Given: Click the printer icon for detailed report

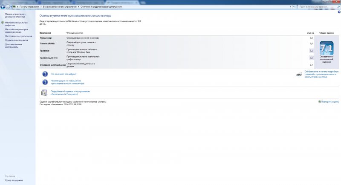Looking at the screenshot, I should tap(299, 74).
